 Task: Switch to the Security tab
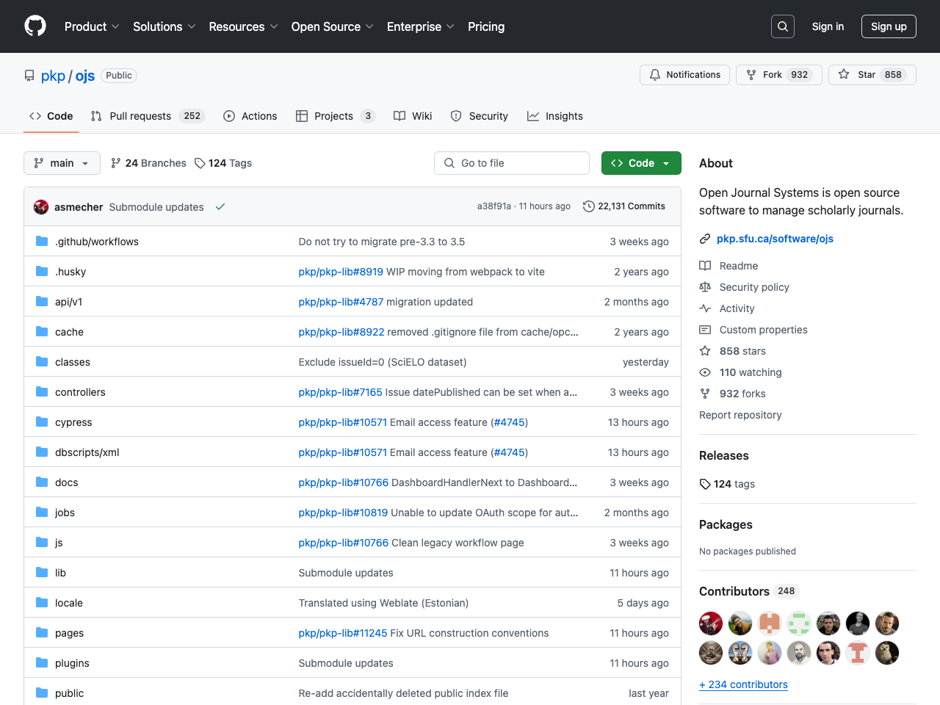[480, 116]
